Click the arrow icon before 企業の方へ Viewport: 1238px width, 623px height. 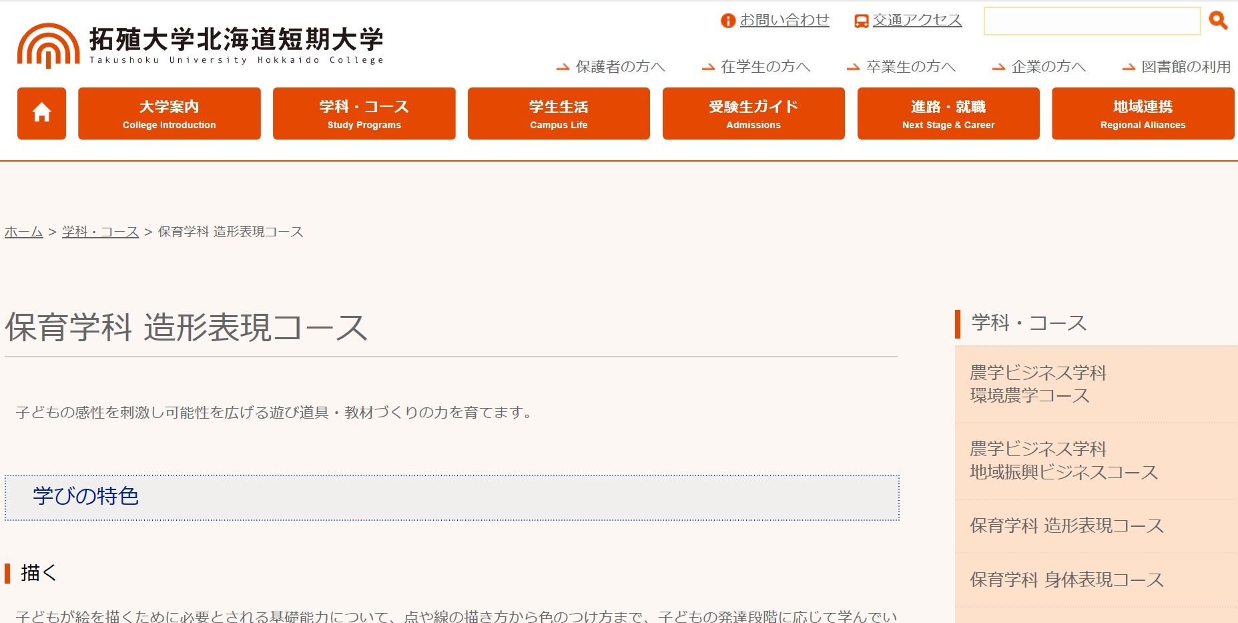(x=998, y=67)
